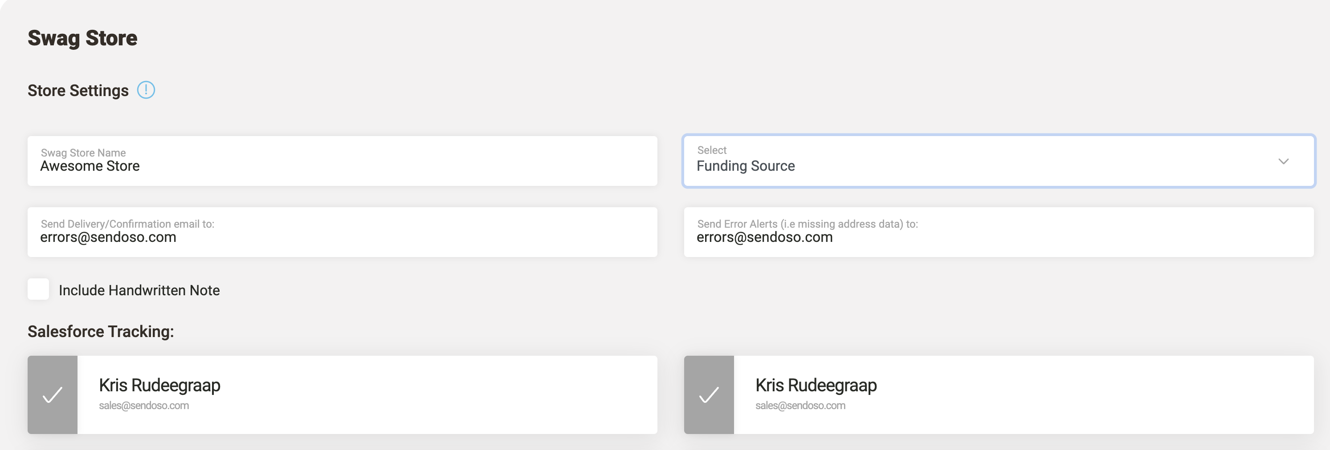1330x450 pixels.
Task: Select Kris Rudeegraap name in right tracking card
Action: pyautogui.click(x=816, y=385)
